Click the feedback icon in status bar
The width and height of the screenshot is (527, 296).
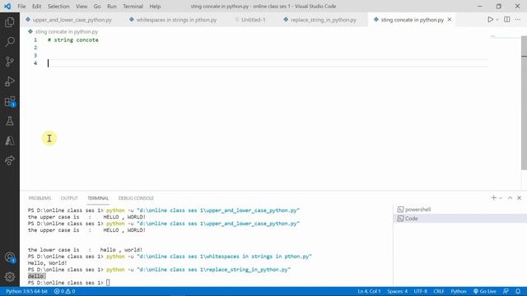506,291
